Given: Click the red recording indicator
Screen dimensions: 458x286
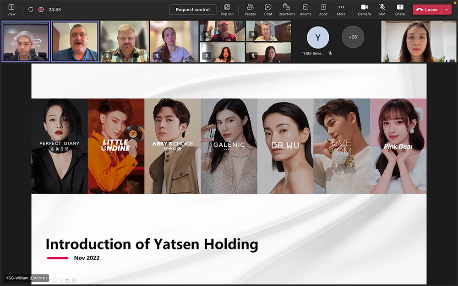Looking at the screenshot, I should coord(41,9).
